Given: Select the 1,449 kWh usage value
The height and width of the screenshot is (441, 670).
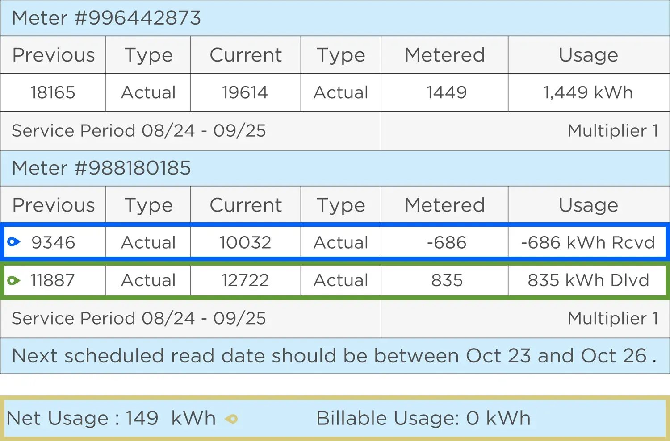Looking at the screenshot, I should 588,92.
